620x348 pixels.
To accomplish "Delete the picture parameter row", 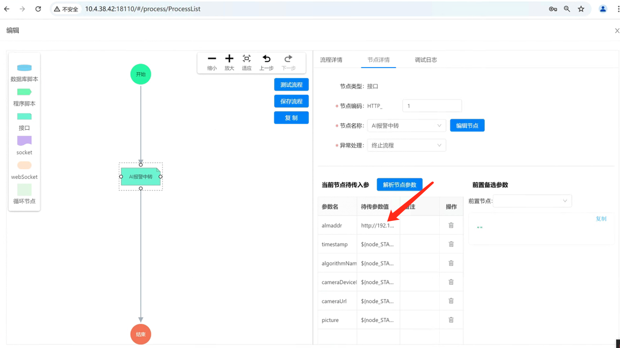I will pos(451,320).
